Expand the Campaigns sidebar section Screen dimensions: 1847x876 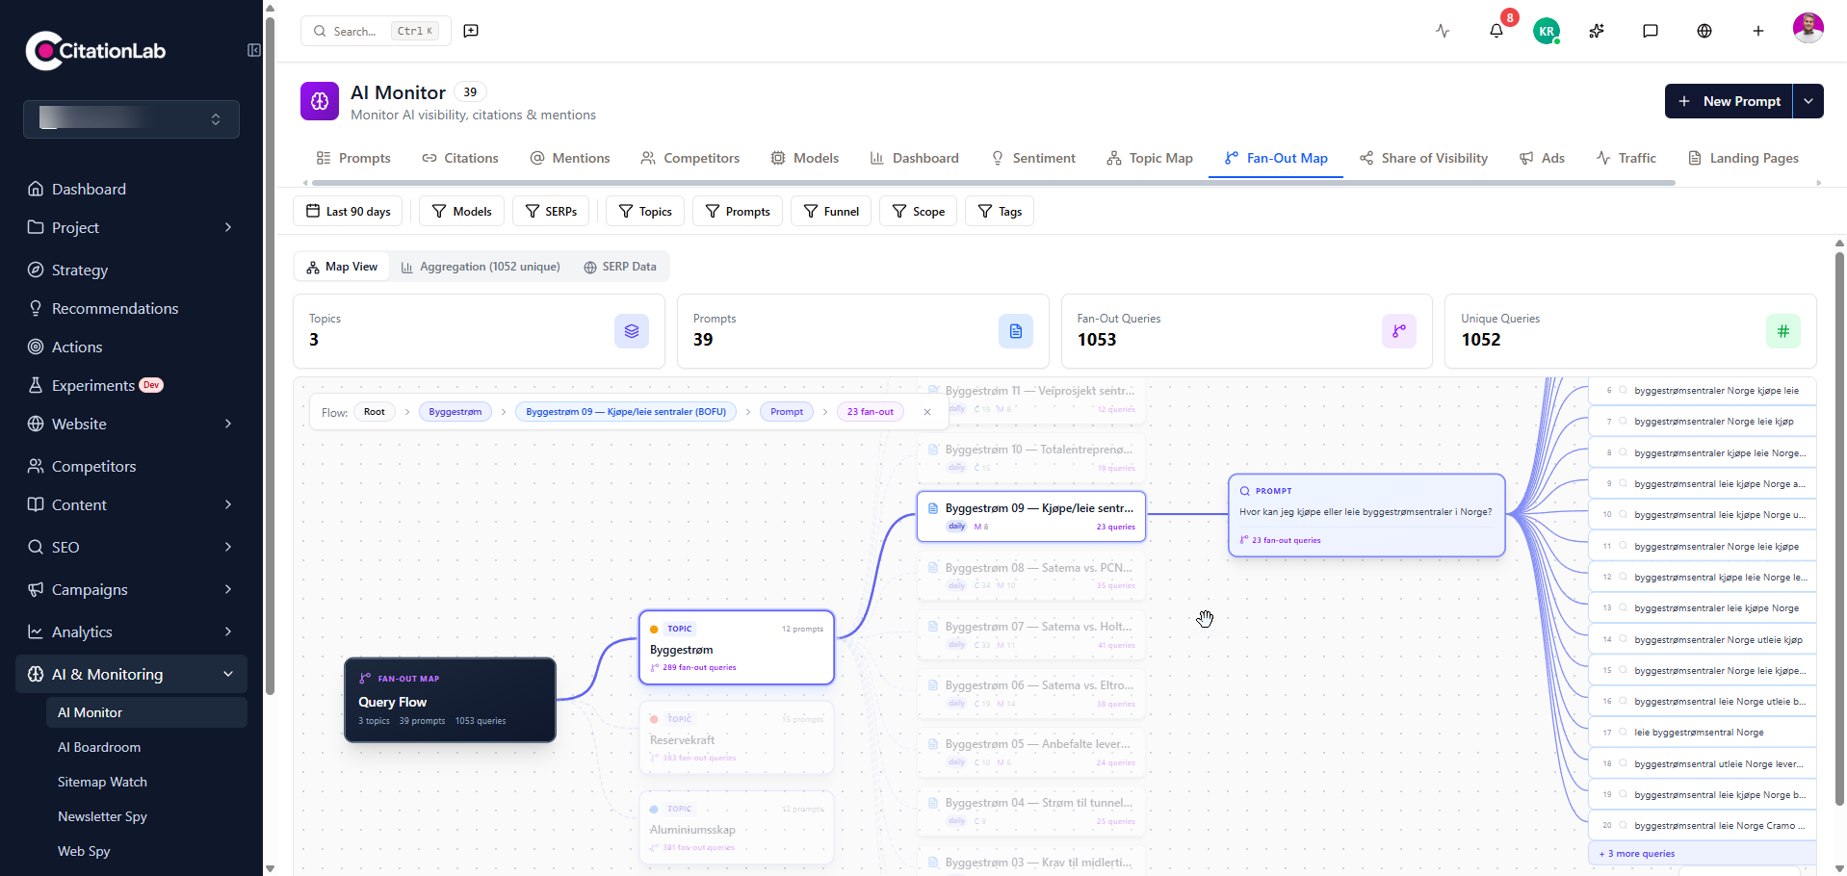[x=131, y=589]
